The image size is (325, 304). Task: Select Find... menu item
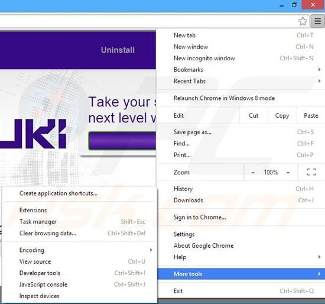(241, 144)
